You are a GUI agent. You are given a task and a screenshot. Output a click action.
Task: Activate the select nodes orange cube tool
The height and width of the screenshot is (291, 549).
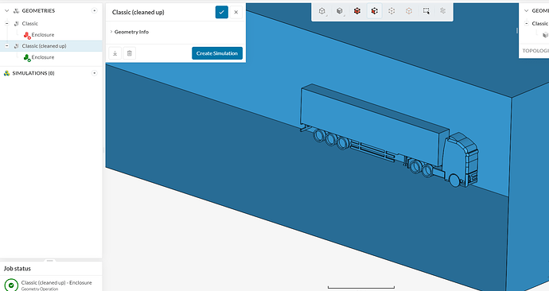pyautogui.click(x=409, y=11)
